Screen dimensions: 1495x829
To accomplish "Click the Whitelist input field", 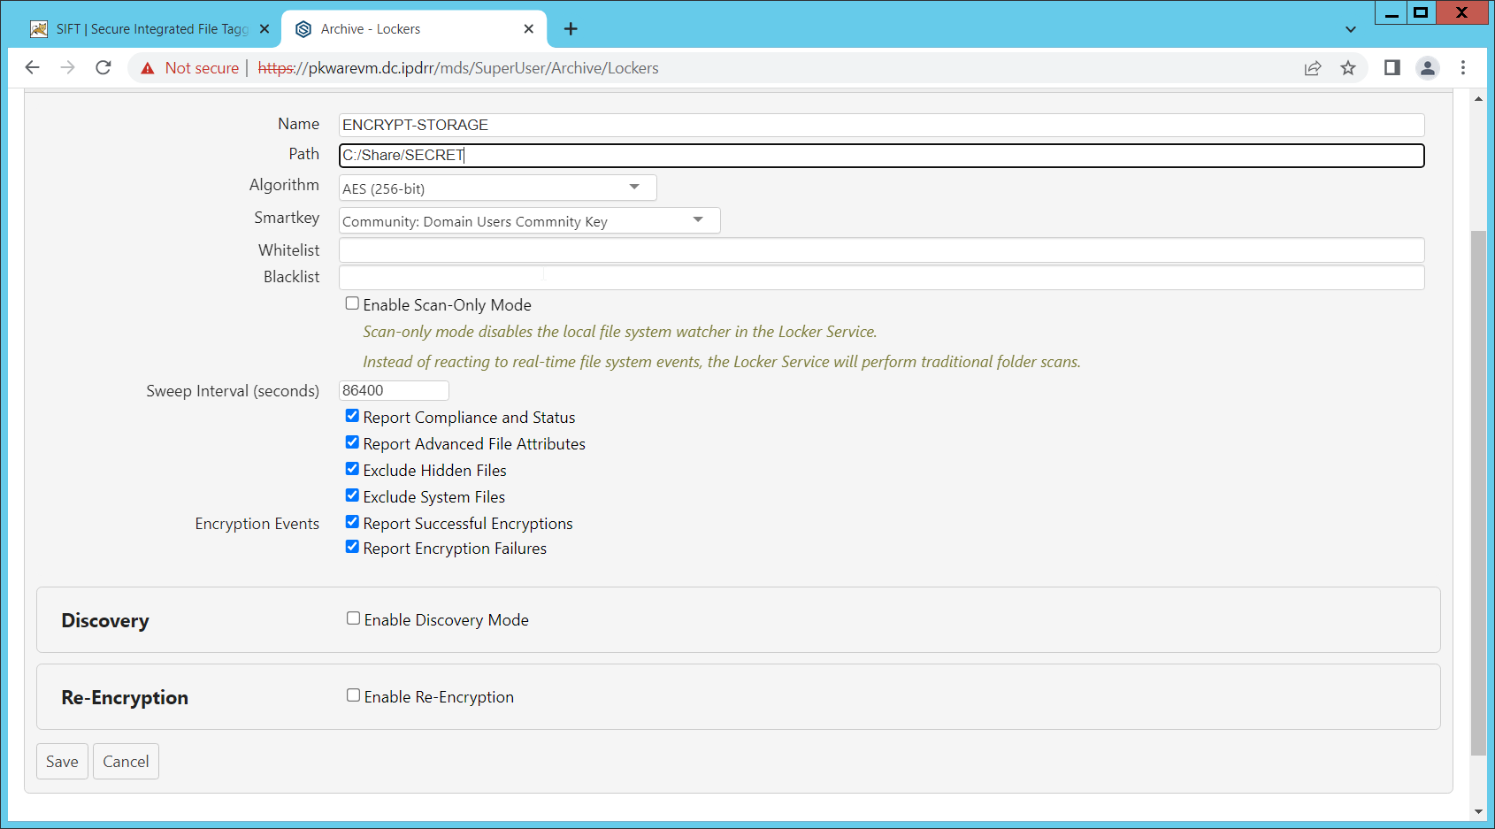I will click(x=881, y=250).
